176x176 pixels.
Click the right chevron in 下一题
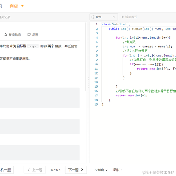pos(82,170)
